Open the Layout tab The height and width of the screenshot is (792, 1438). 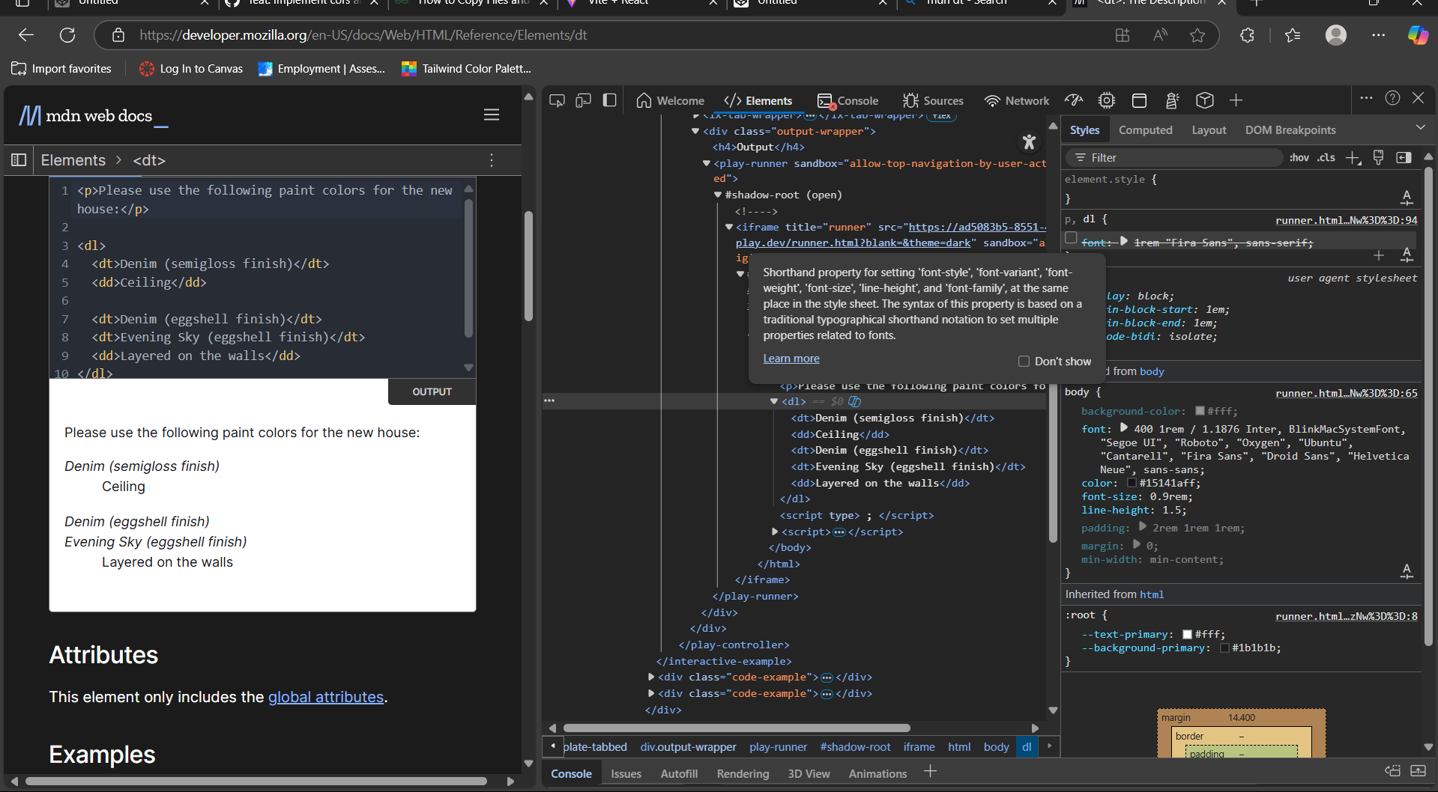point(1209,130)
